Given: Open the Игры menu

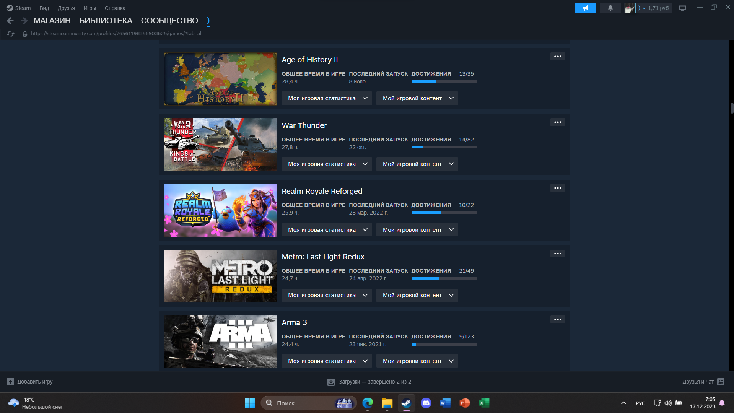Looking at the screenshot, I should click(90, 8).
